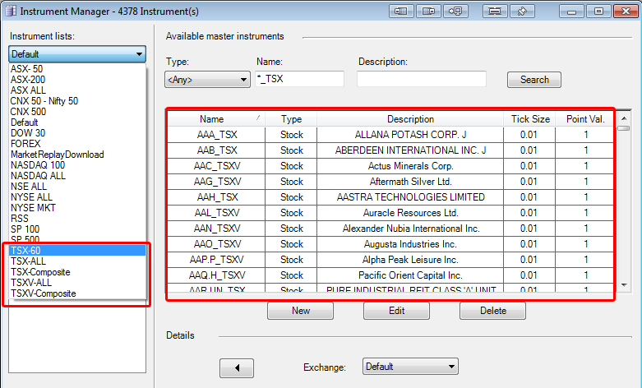
Task: Select NASDAQ 100 list entry
Action: click(x=77, y=165)
